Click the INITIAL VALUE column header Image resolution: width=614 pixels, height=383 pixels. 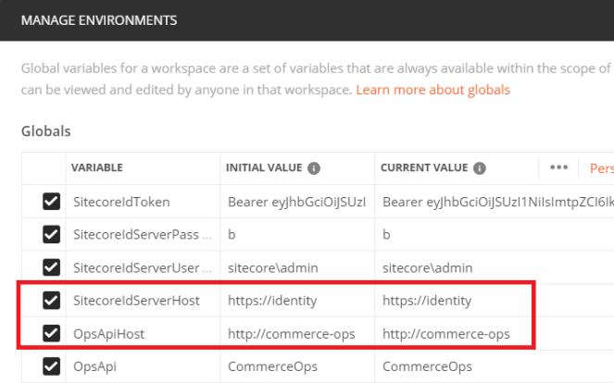pyautogui.click(x=264, y=167)
